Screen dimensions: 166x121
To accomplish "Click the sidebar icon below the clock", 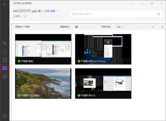I will click(x=5, y=60).
